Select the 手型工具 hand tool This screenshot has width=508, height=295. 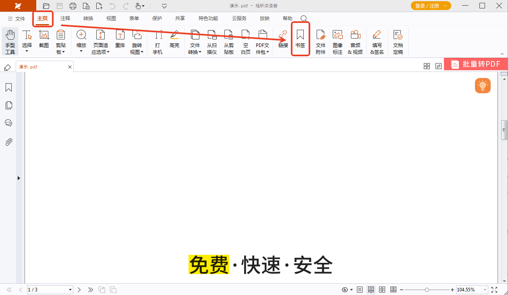click(10, 41)
